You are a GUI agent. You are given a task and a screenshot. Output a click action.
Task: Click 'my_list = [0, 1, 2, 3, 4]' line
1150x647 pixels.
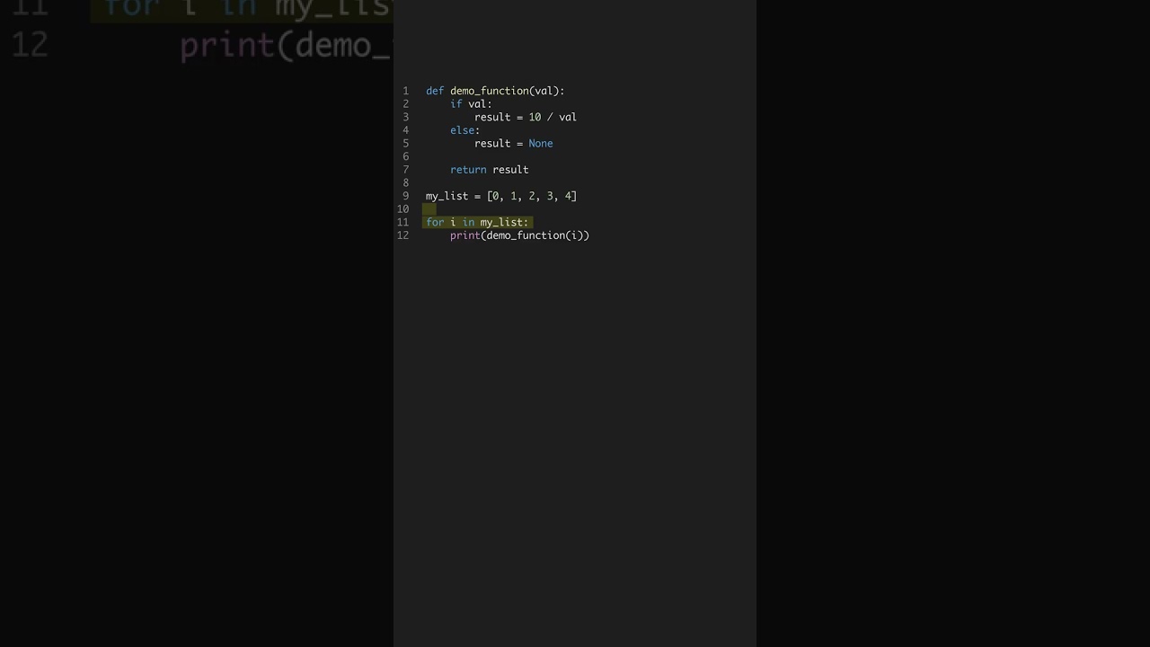point(501,196)
